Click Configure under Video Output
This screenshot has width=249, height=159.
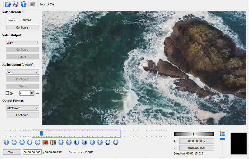pyautogui.click(x=22, y=50)
